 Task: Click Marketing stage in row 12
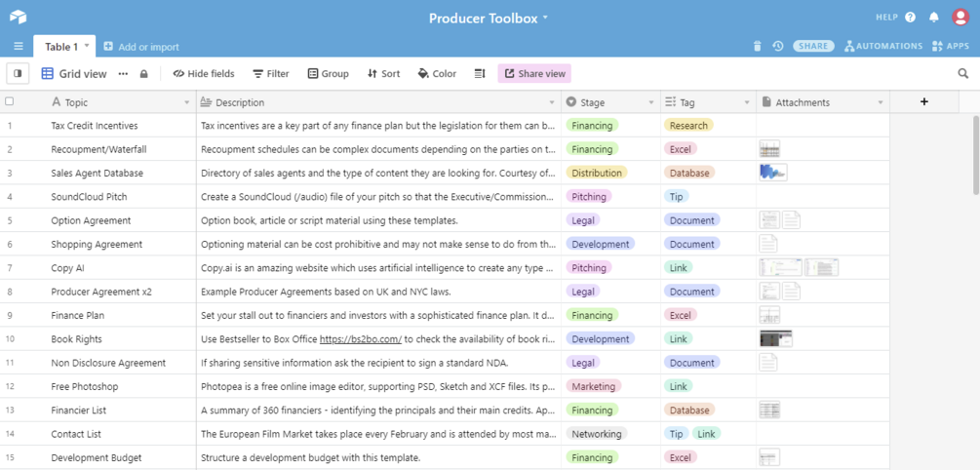[594, 386]
